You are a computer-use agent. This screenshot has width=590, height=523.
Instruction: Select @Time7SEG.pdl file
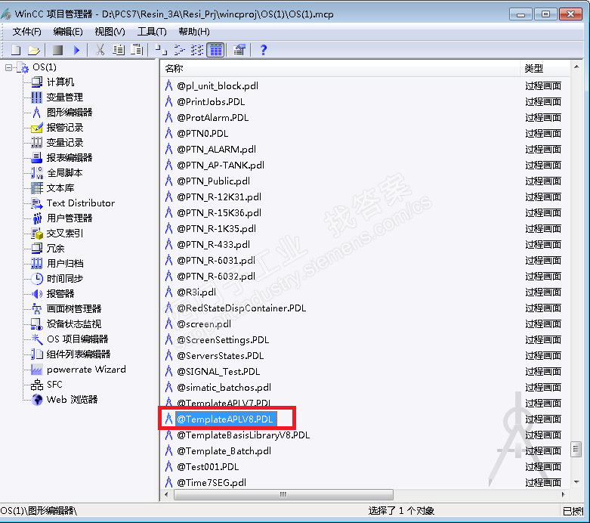pos(212,483)
